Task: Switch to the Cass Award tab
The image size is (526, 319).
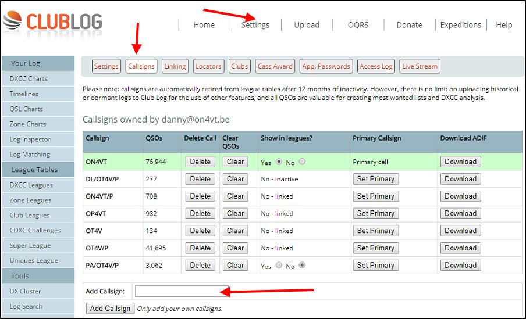Action: click(275, 66)
